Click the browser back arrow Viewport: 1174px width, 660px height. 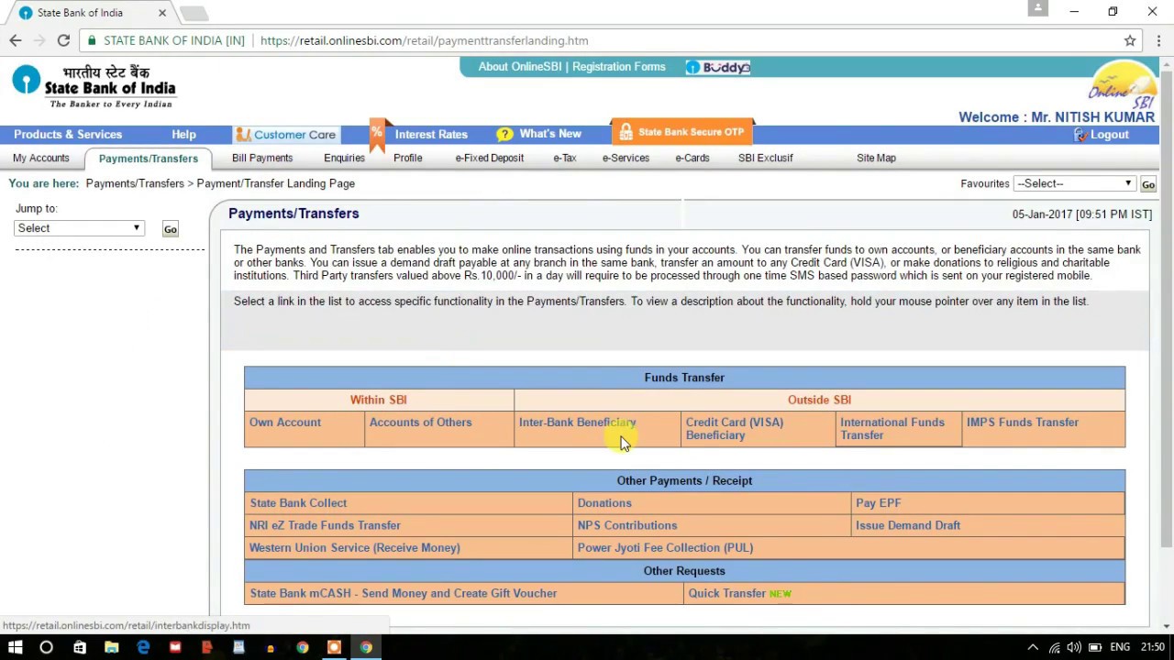pyautogui.click(x=16, y=40)
